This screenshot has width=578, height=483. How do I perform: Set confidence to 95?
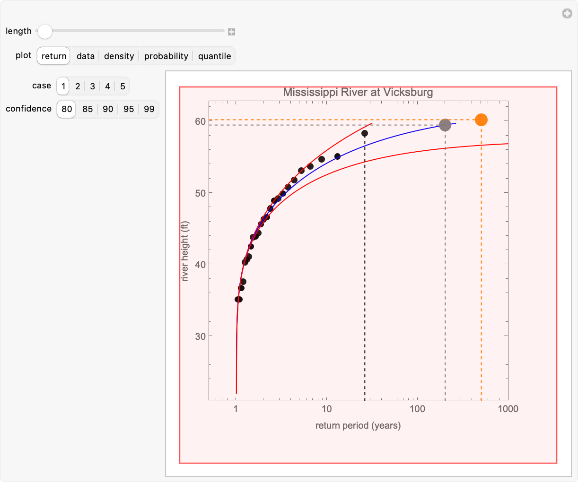click(129, 109)
